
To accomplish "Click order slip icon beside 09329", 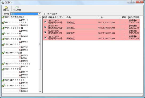I will coord(20,25).
